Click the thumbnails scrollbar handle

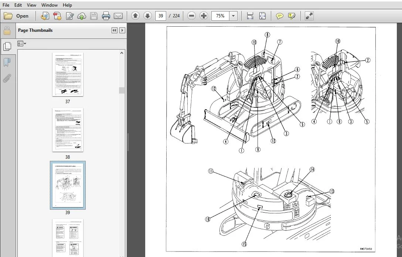click(x=122, y=90)
